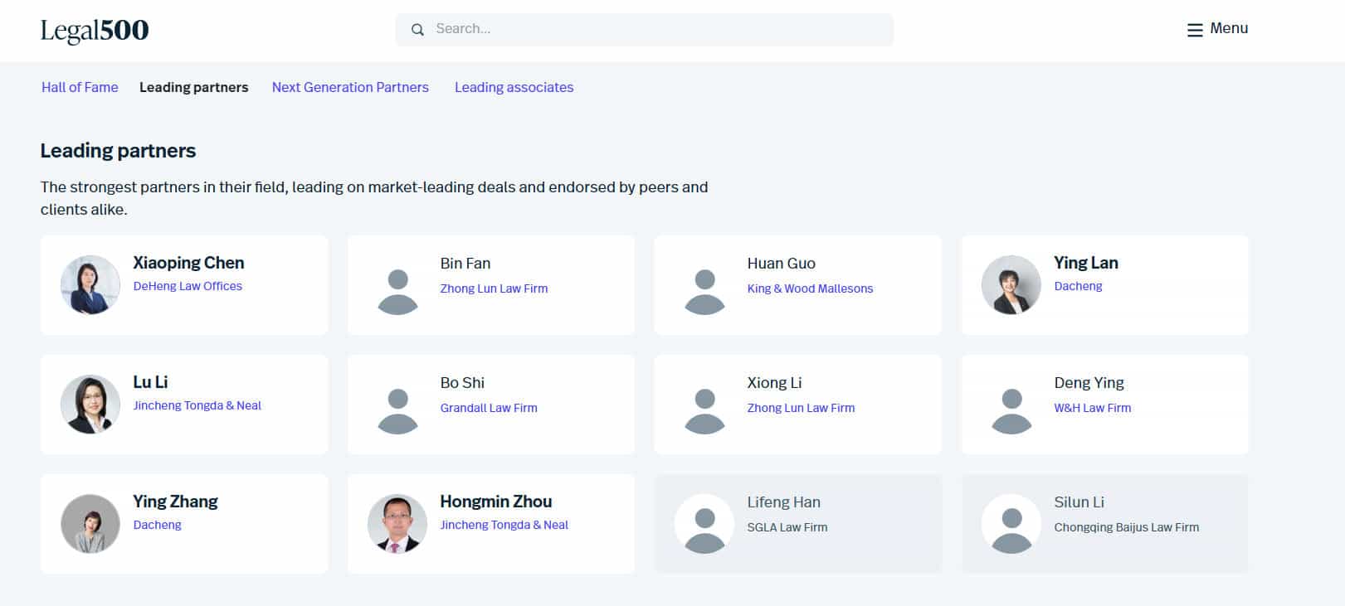Open Ying Zhang's profile photo

pyautogui.click(x=90, y=524)
